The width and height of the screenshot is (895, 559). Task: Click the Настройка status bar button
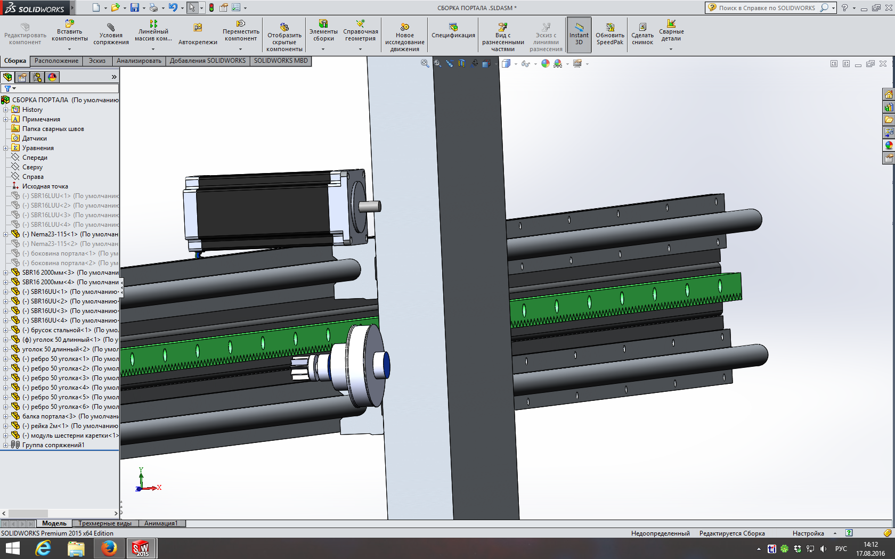[808, 533]
